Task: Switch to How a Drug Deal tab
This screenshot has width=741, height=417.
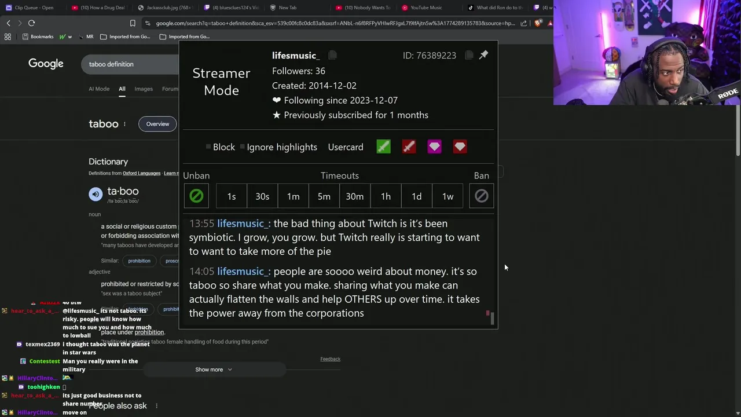Action: tap(100, 8)
